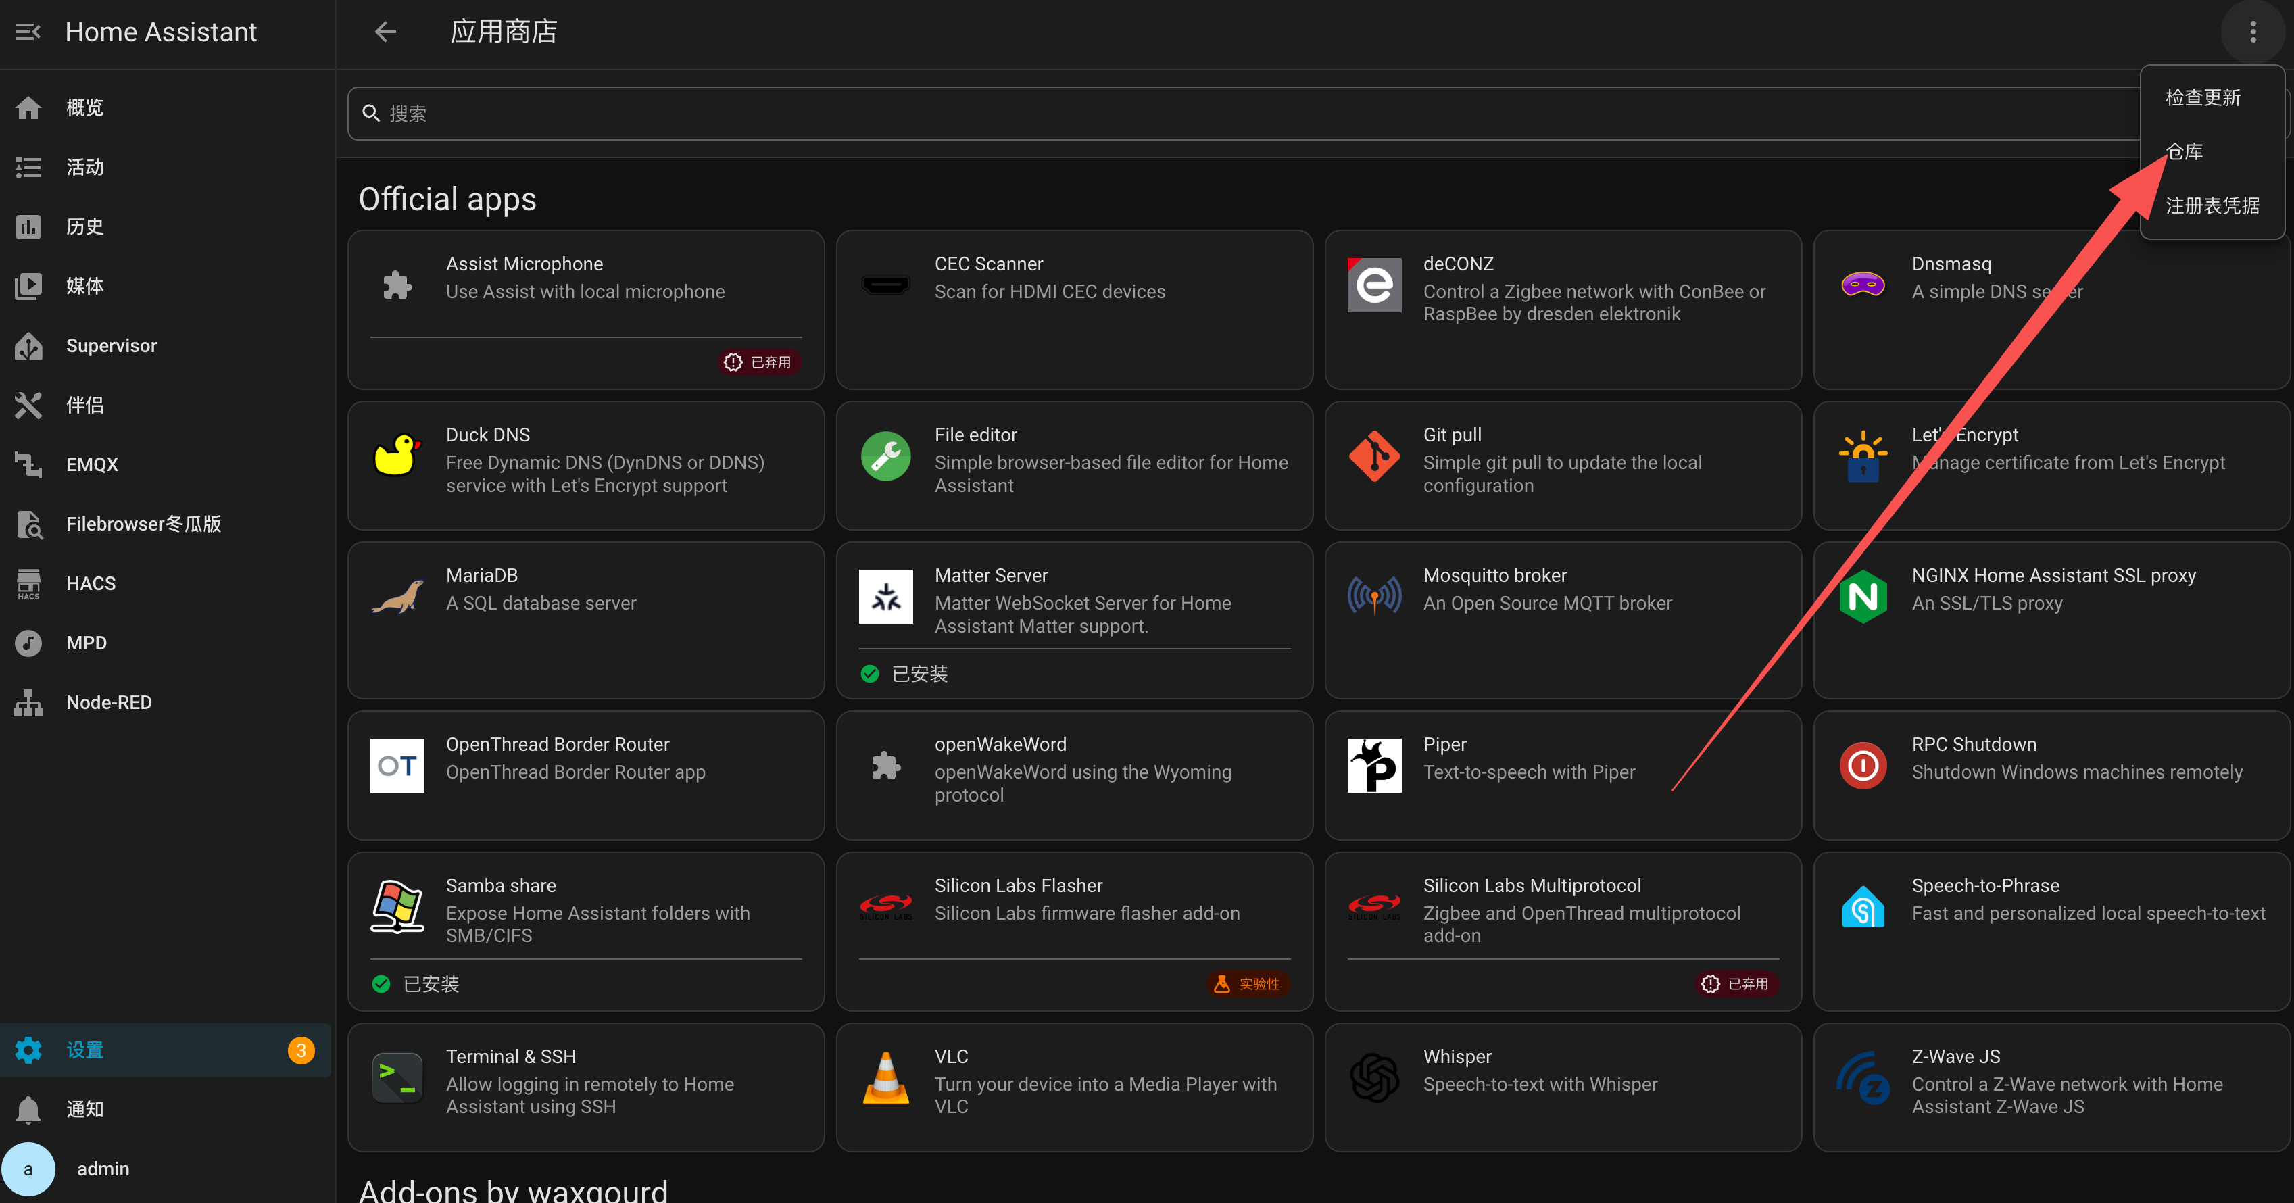Click the 伴侣 tools icon in sidebar

[28, 405]
